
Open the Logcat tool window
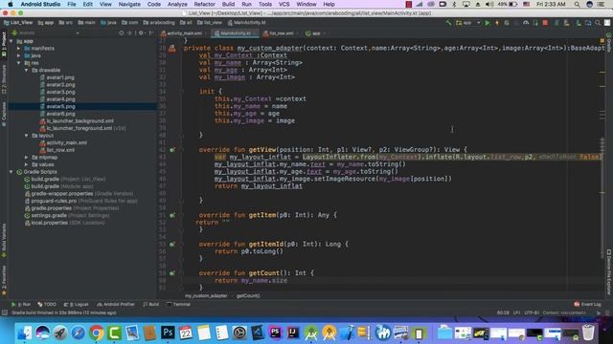tap(77, 304)
